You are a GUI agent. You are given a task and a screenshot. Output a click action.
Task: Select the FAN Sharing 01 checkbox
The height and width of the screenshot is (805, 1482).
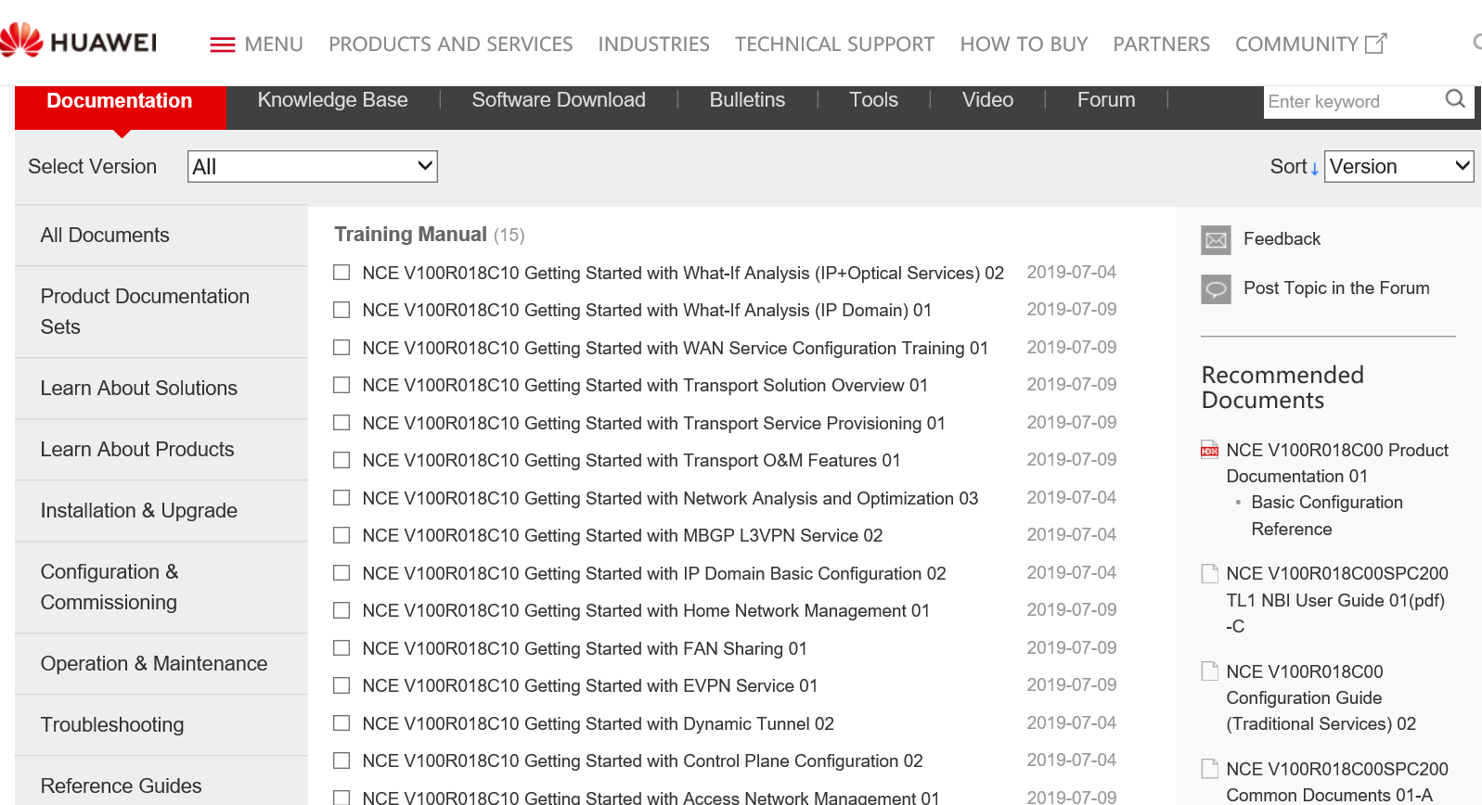click(342, 648)
